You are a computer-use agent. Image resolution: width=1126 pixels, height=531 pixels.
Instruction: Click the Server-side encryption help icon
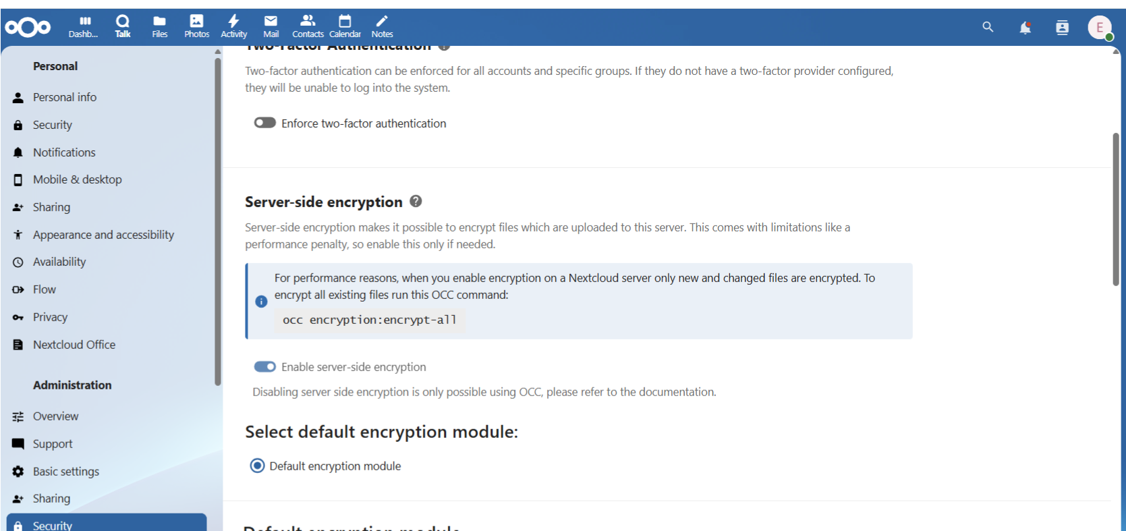pos(416,201)
